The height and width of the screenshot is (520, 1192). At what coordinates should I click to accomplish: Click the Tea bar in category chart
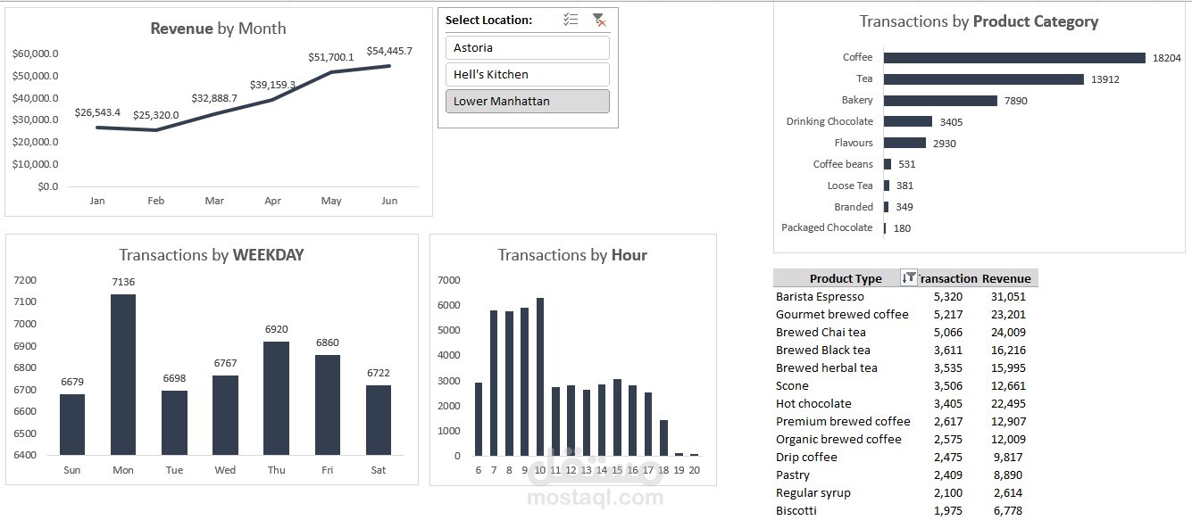coord(984,79)
